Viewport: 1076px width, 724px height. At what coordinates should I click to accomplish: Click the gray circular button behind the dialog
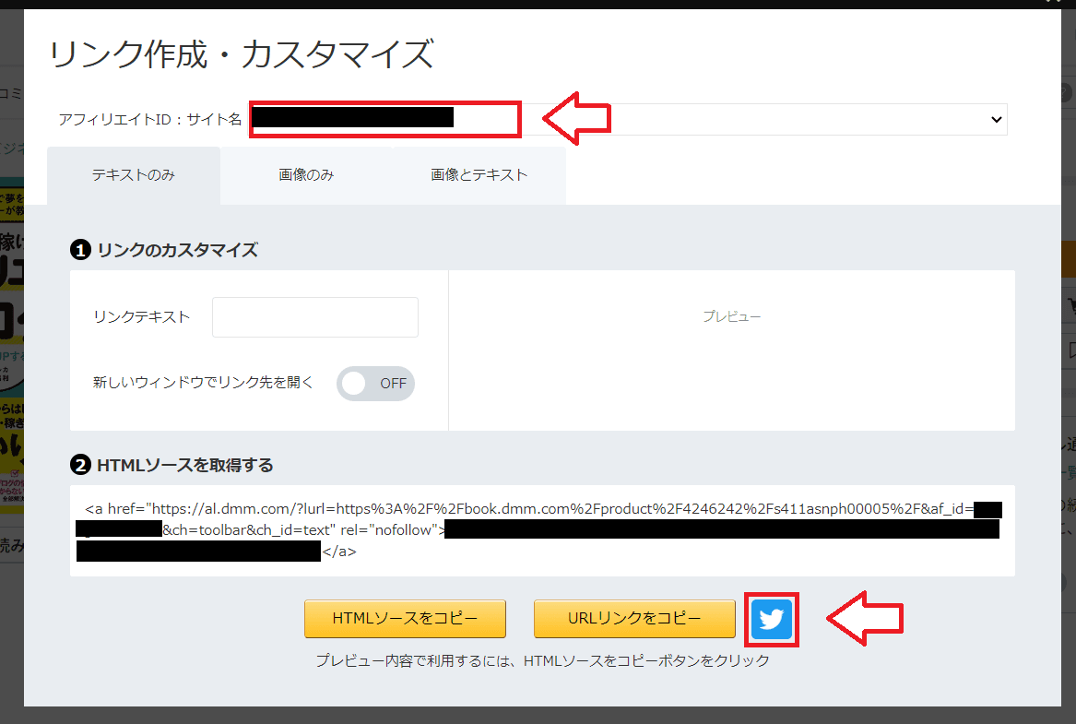1067,92
